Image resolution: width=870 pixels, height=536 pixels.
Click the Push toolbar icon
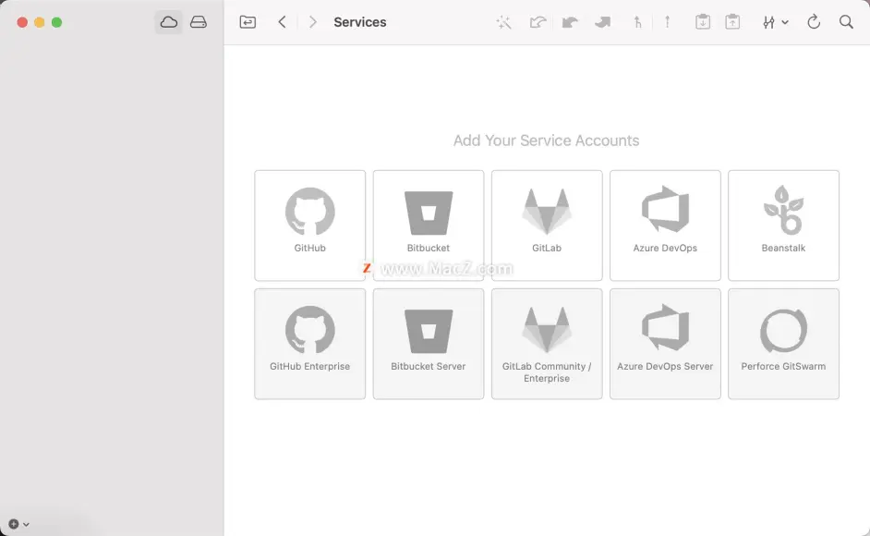click(602, 22)
